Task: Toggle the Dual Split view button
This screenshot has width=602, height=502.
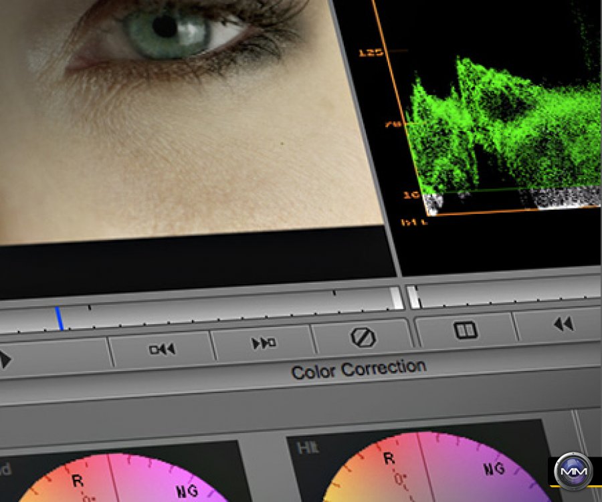Action: (465, 330)
